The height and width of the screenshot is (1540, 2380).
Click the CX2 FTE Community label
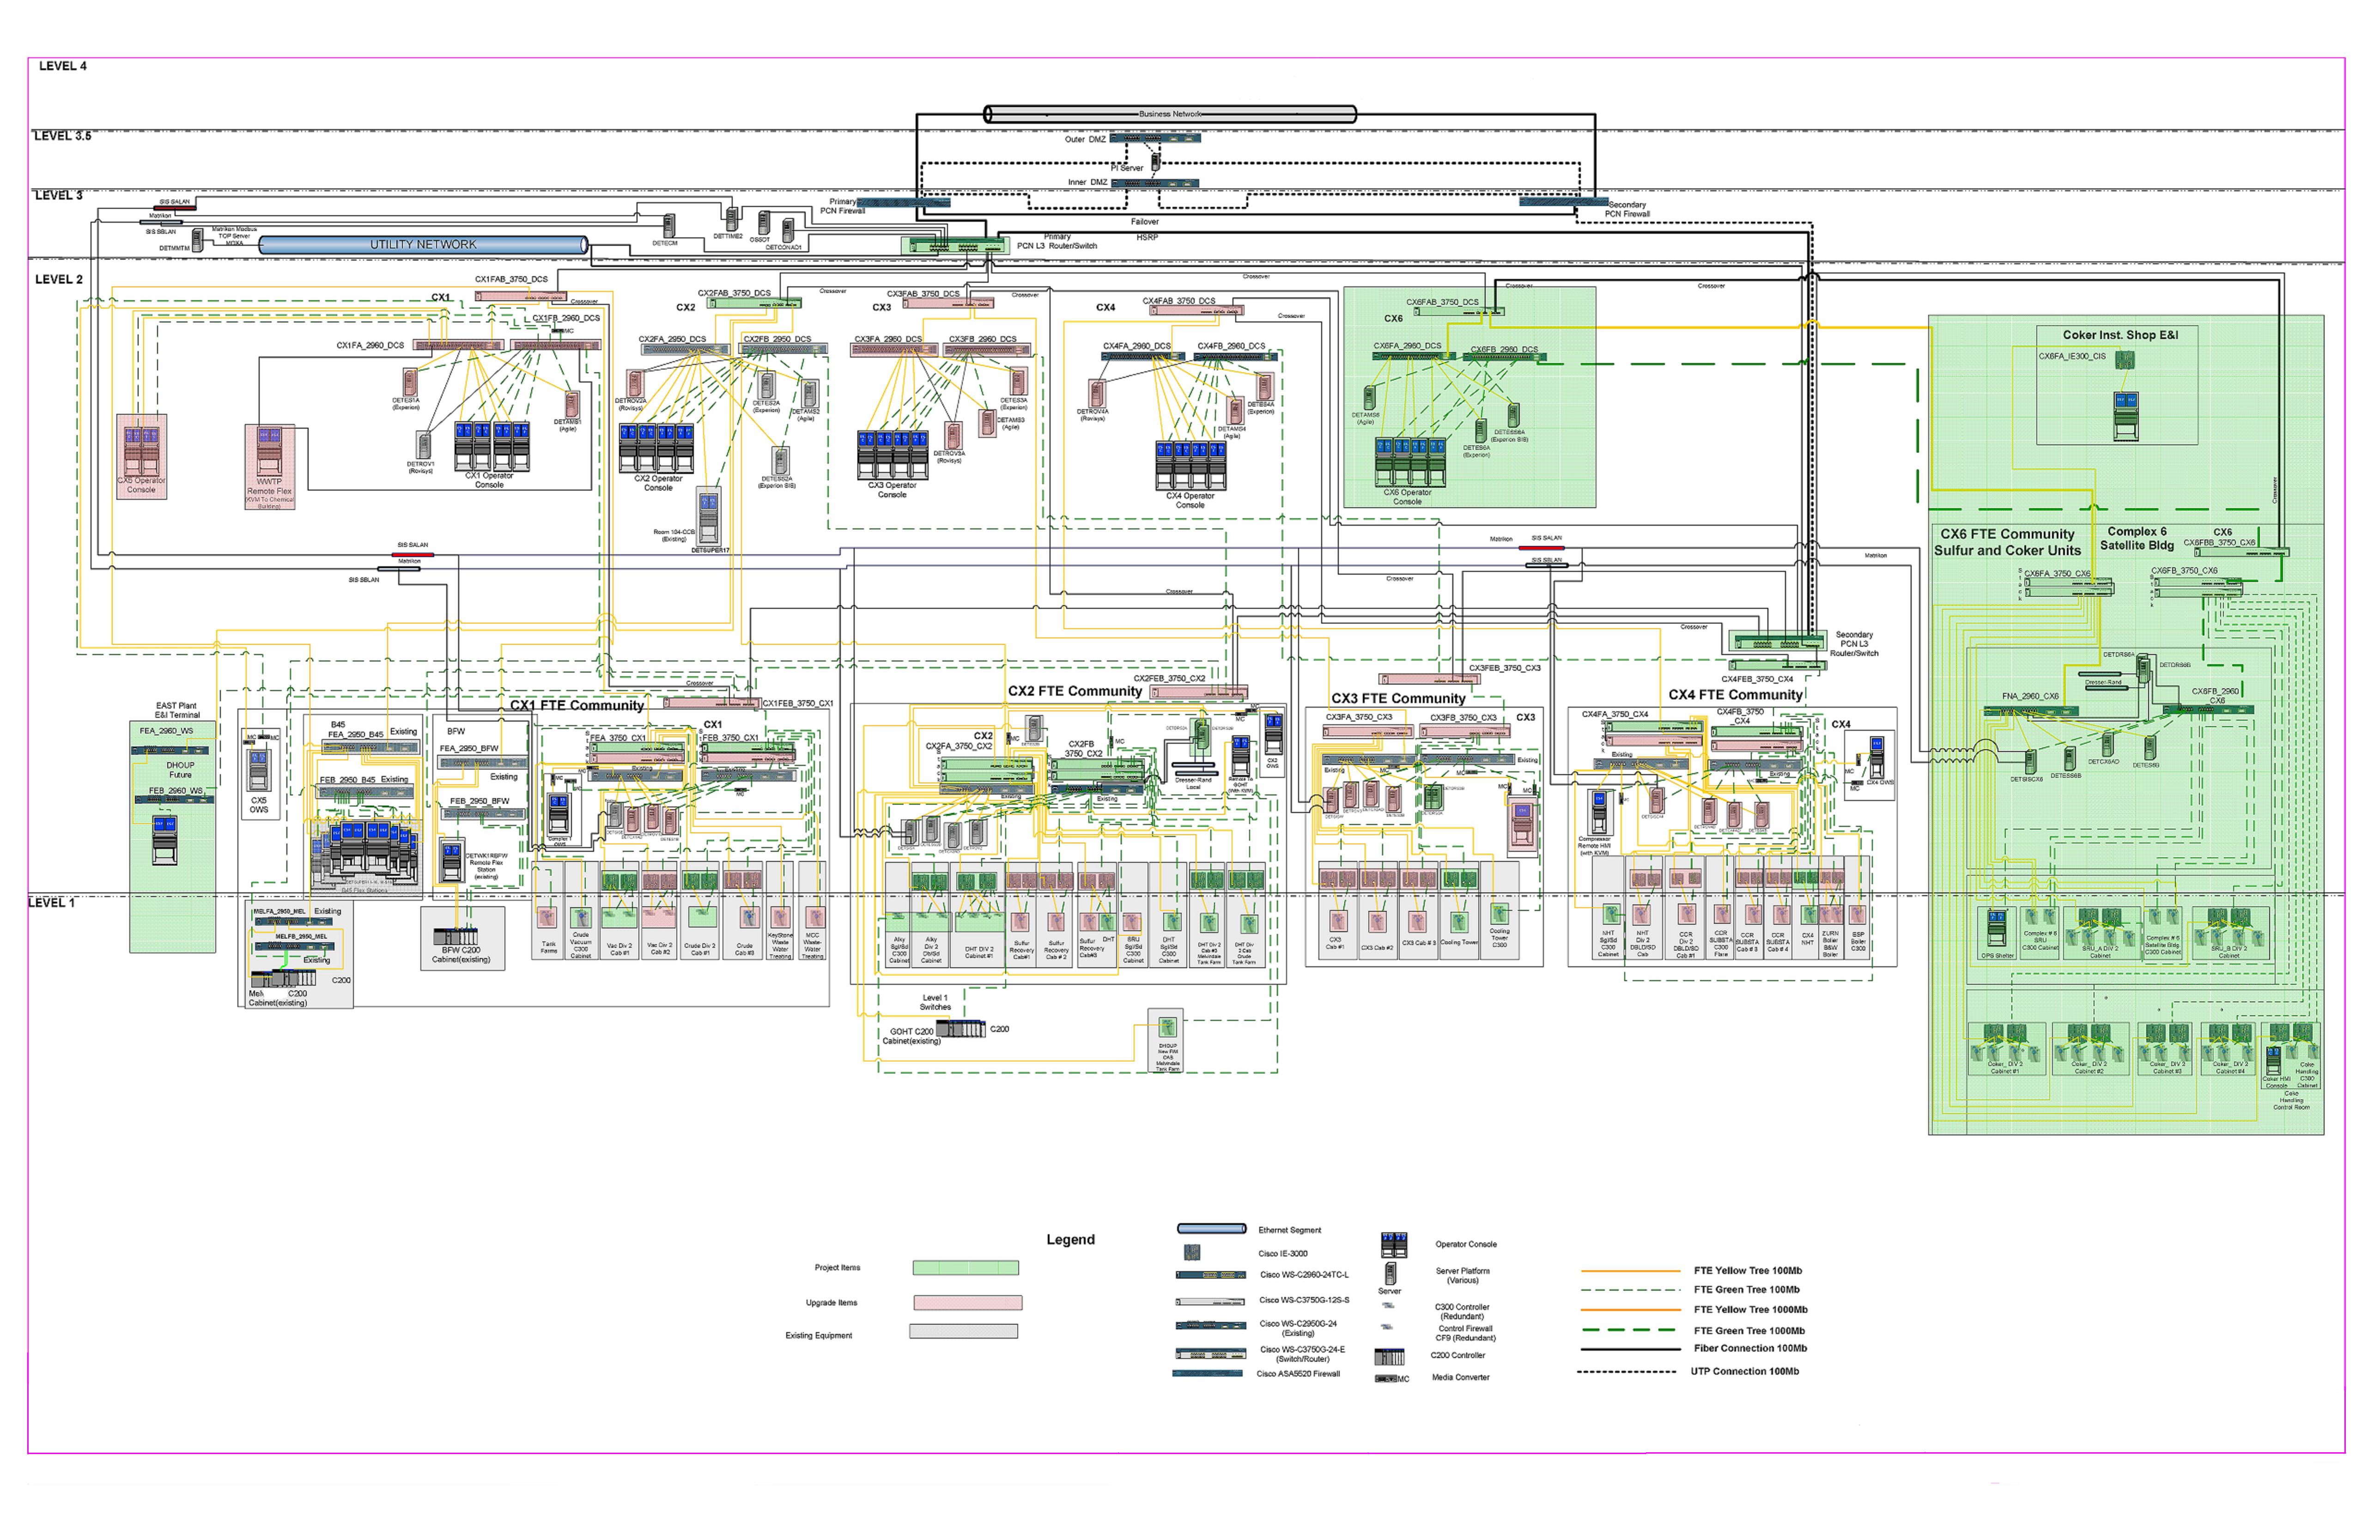tap(1074, 691)
